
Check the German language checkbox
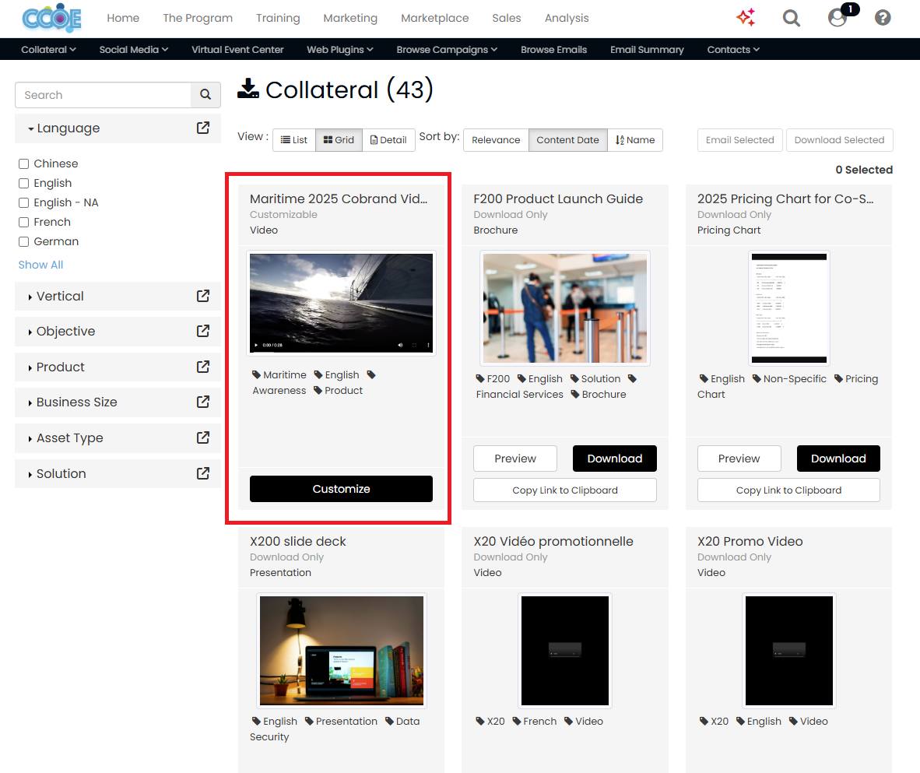23,241
